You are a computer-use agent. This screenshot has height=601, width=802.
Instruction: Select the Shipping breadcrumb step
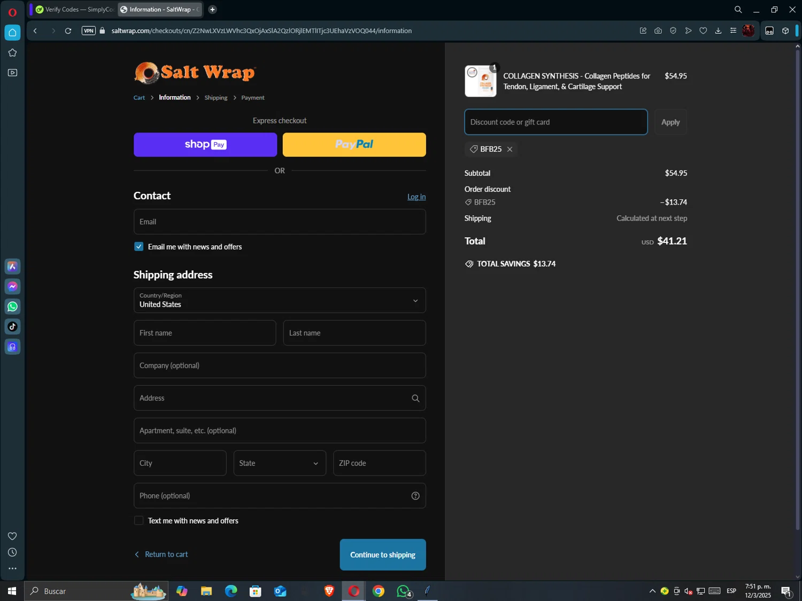click(x=216, y=98)
